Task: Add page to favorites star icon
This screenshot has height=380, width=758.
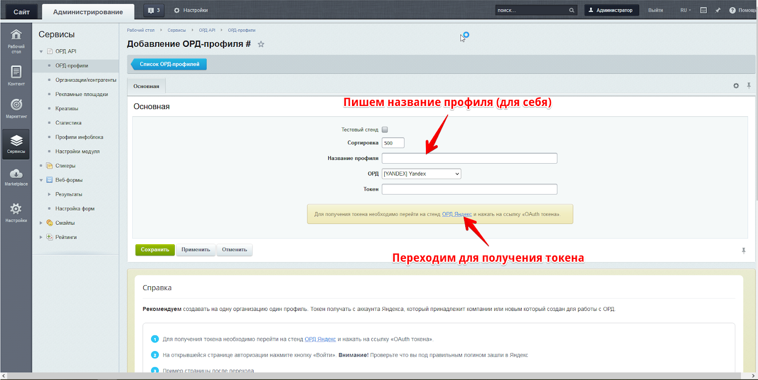Action: tap(261, 44)
